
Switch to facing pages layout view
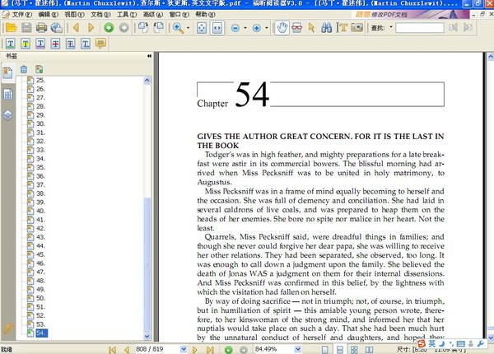pos(369,350)
